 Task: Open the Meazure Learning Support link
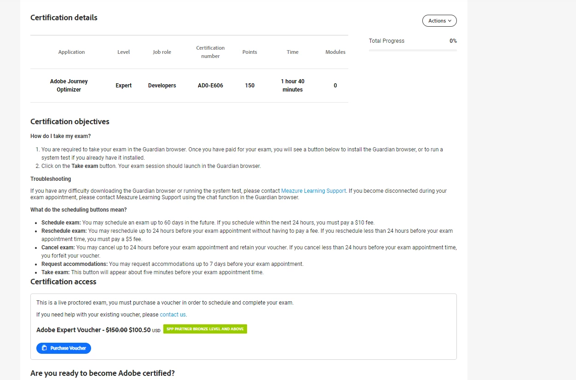pyautogui.click(x=313, y=191)
